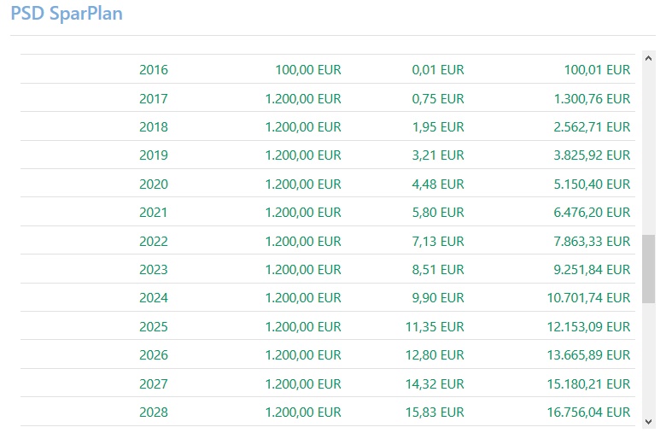Click the scrollbar down arrow
This screenshot has height=433, width=672.
coord(648,421)
